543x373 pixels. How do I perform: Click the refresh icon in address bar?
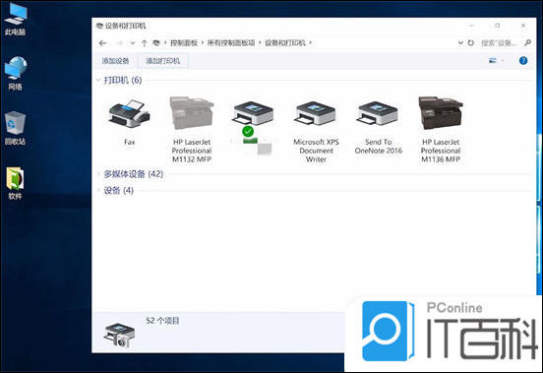470,43
